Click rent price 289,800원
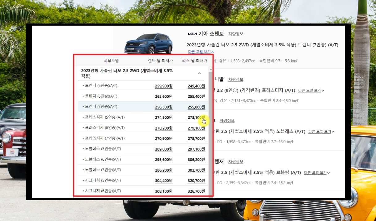The height and width of the screenshot is (221, 376). [164, 149]
